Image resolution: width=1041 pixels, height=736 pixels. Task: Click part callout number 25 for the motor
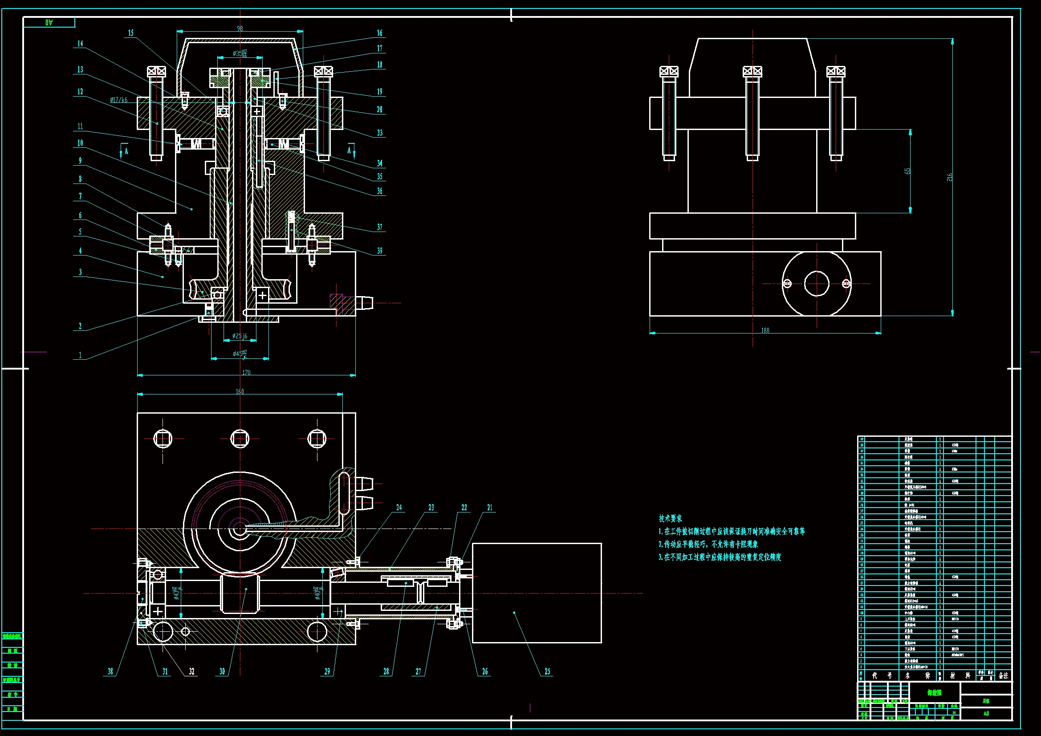tap(547, 671)
